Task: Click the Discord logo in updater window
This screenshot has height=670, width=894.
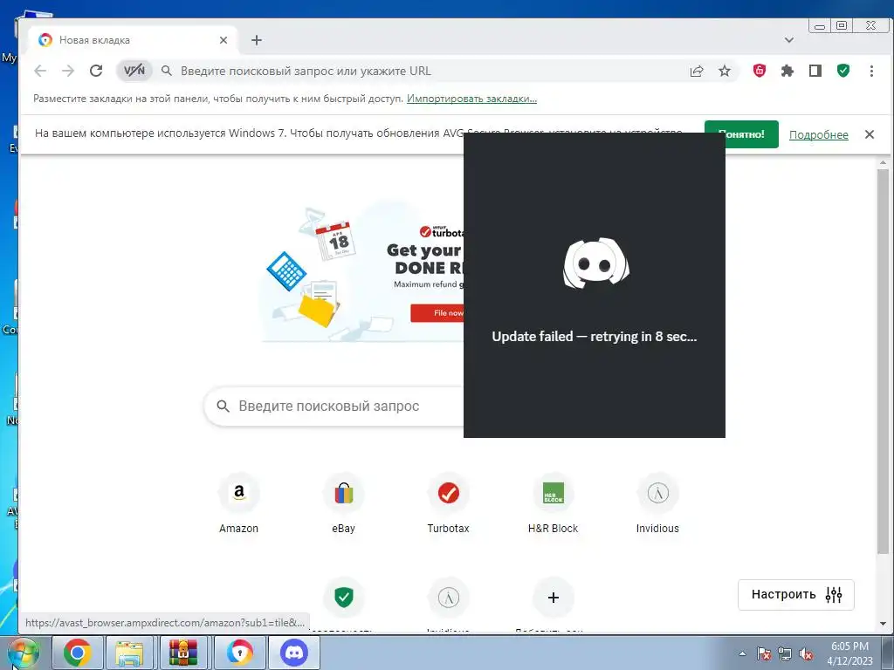Action: pyautogui.click(x=595, y=263)
